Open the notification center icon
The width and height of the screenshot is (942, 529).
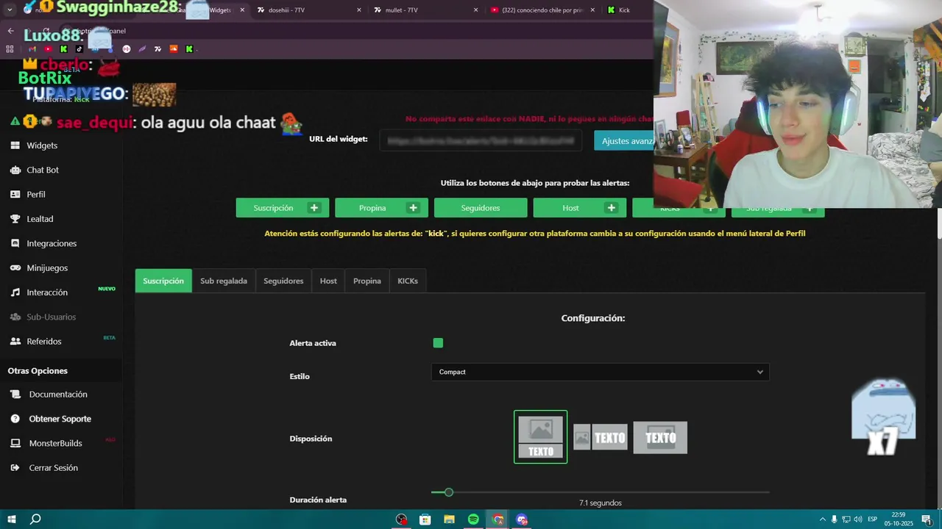coord(926,519)
